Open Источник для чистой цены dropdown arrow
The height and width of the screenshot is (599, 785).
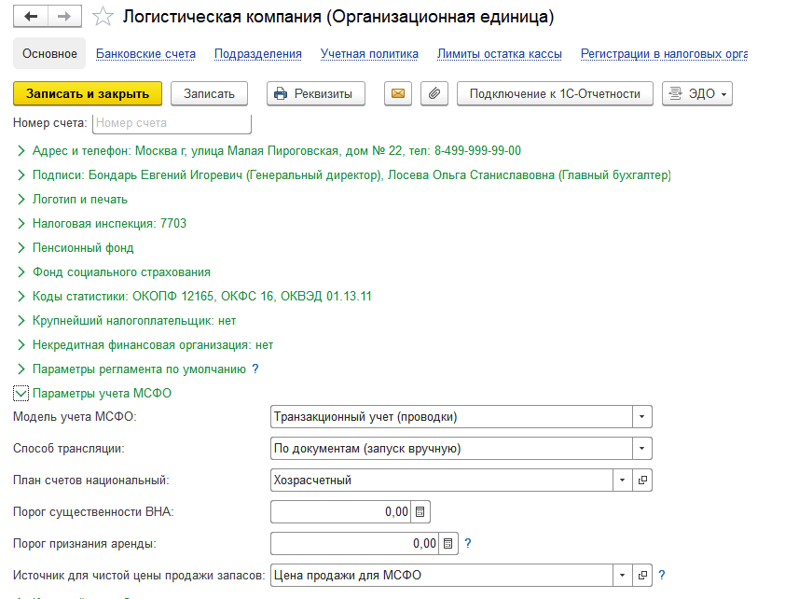(x=622, y=575)
